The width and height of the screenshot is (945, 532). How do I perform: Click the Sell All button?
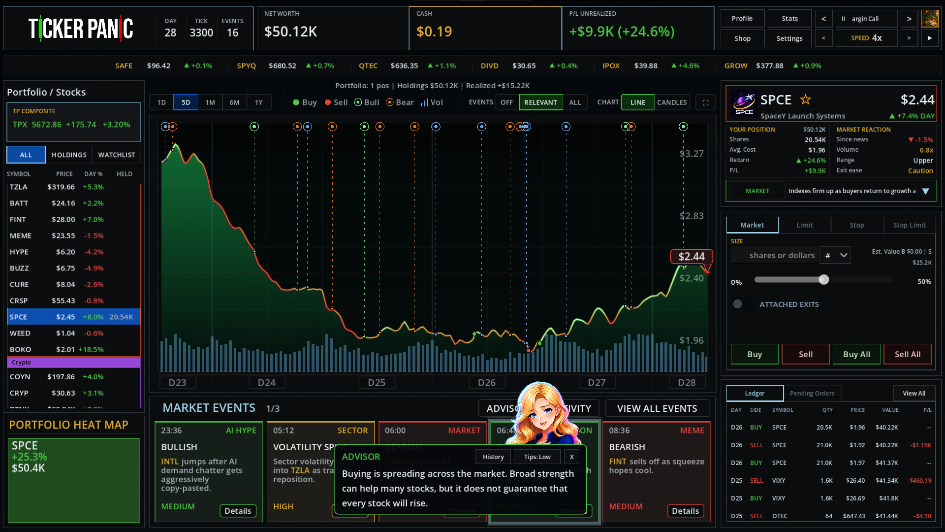[x=907, y=354]
